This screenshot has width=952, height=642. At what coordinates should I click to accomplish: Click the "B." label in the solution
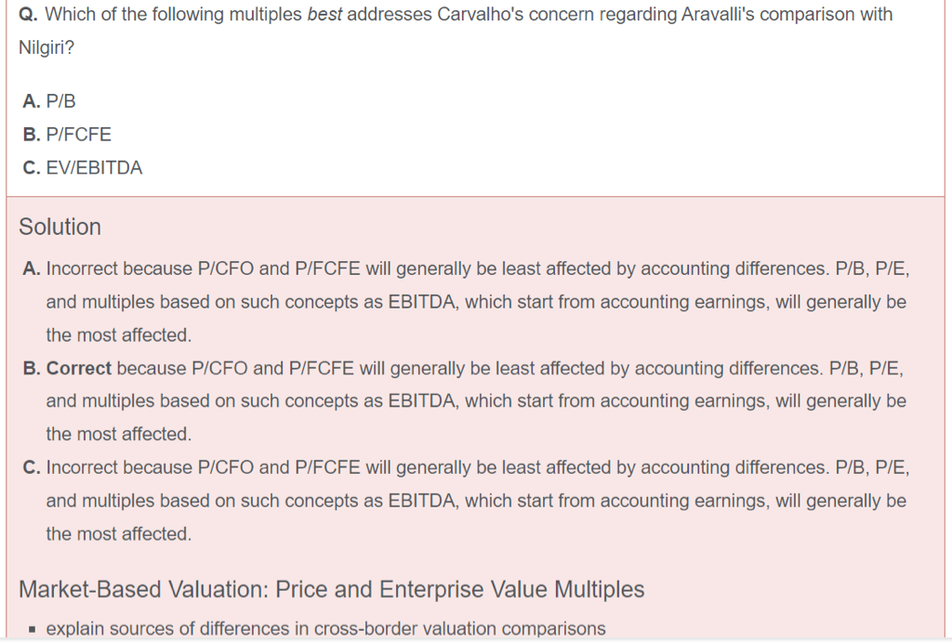[x=32, y=368]
